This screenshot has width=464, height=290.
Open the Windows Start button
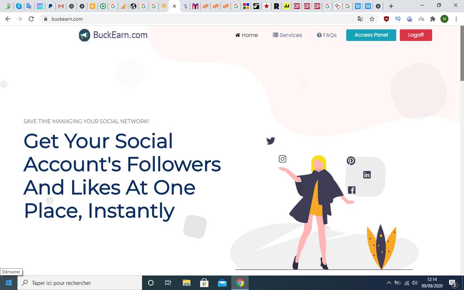pyautogui.click(x=9, y=283)
